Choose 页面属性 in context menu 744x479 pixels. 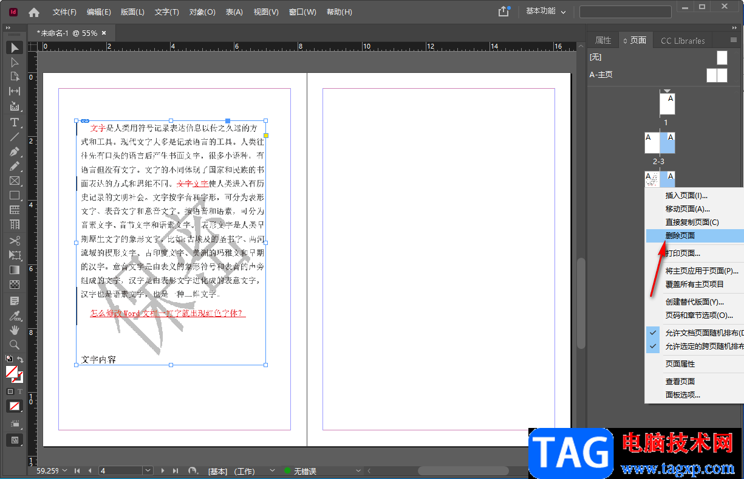point(695,364)
